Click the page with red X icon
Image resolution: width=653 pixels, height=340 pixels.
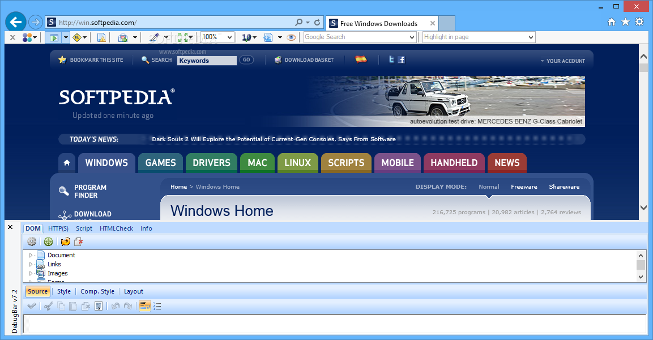[78, 241]
